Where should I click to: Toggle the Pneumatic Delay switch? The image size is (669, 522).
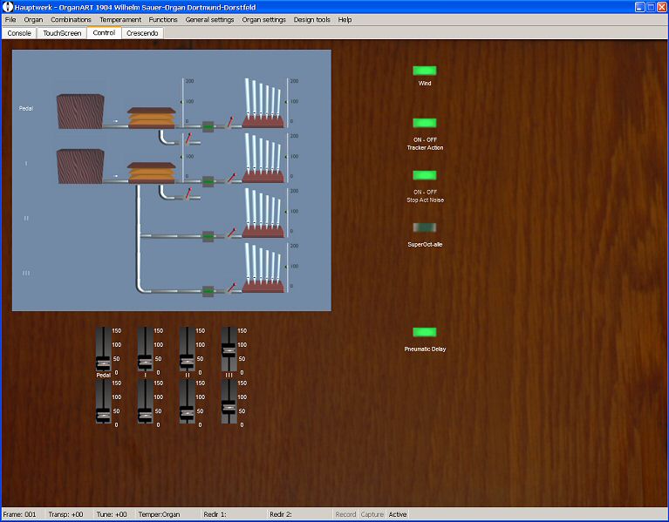425,332
